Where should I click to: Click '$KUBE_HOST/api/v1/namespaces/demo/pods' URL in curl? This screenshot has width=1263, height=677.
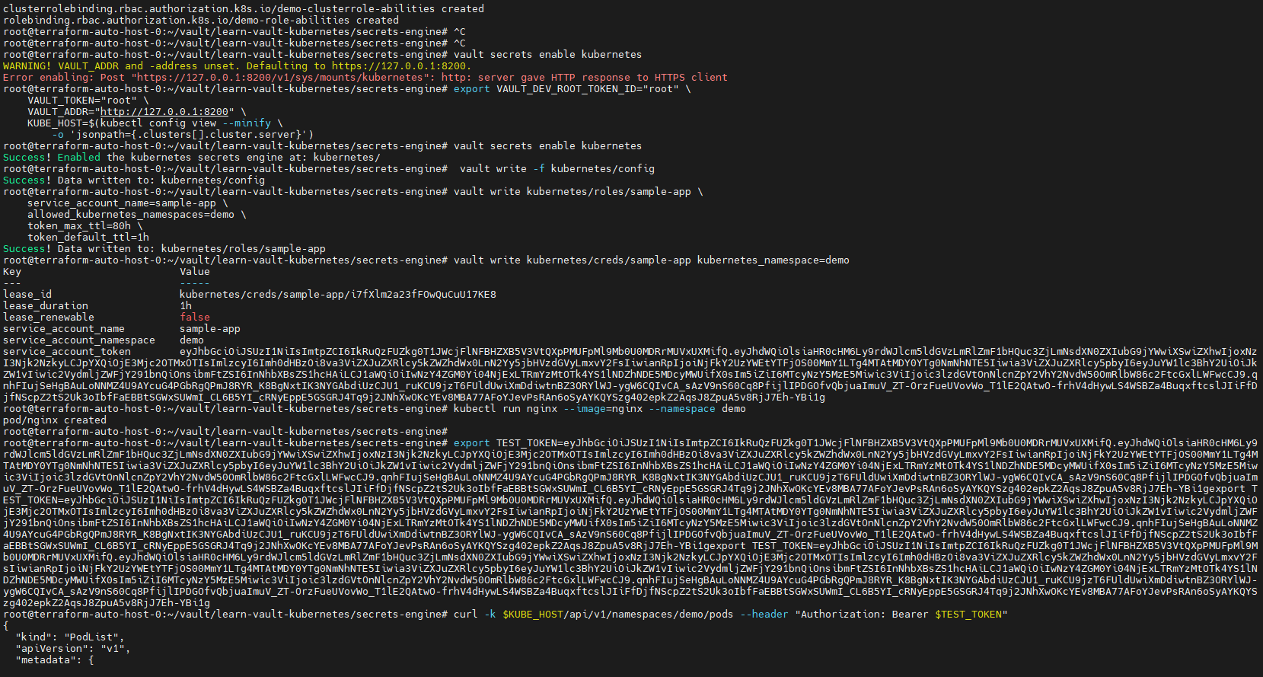[x=618, y=614]
